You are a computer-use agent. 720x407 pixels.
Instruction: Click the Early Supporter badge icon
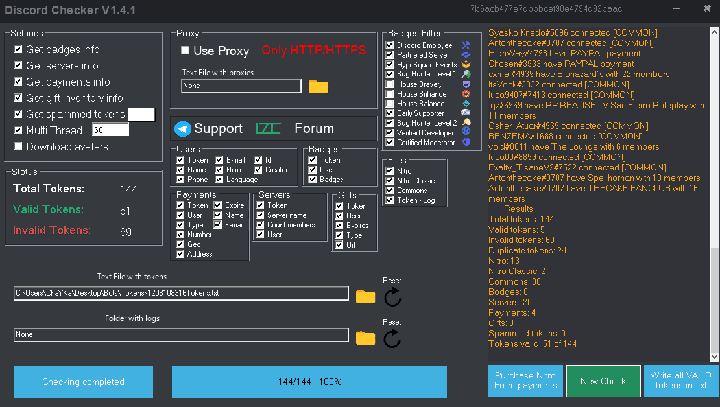click(x=466, y=113)
